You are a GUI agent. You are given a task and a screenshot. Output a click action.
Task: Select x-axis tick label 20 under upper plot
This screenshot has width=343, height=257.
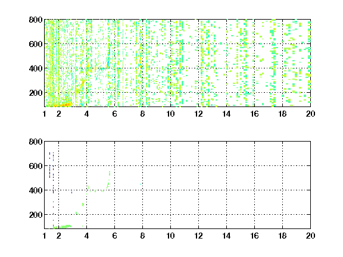pyautogui.click(x=310, y=114)
